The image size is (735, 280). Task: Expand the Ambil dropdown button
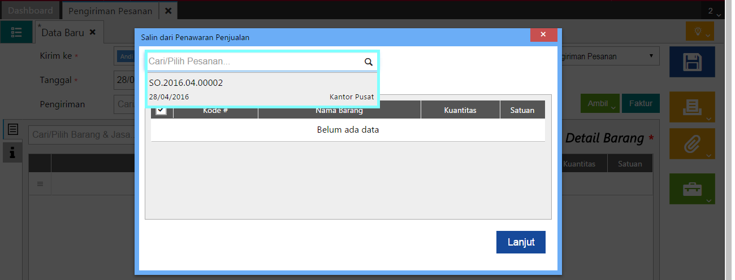(600, 103)
